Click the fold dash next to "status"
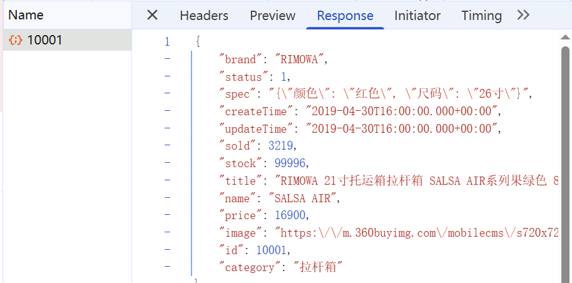 tap(167, 76)
